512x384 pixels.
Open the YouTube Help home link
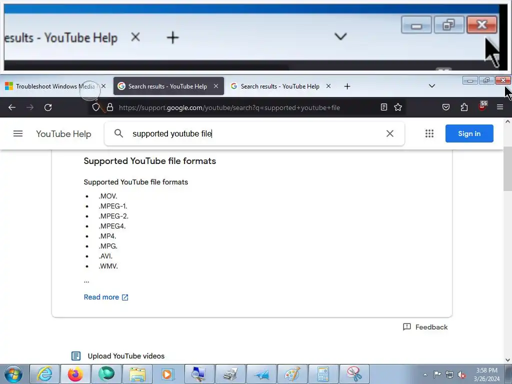(63, 134)
